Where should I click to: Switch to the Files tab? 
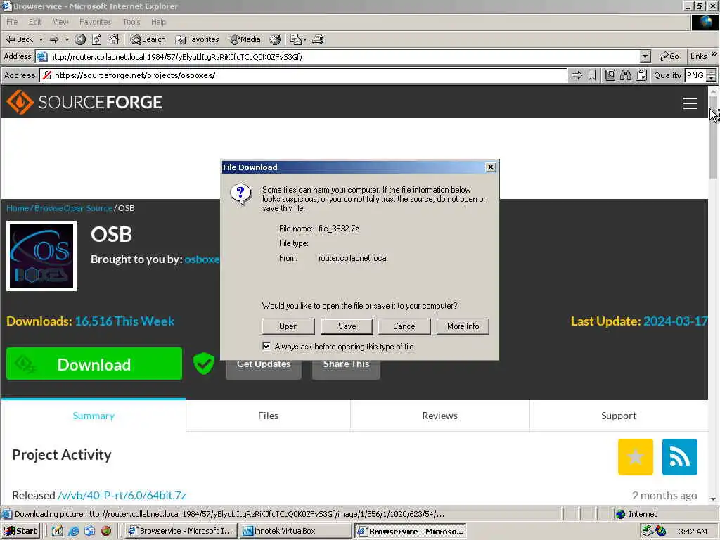point(268,416)
